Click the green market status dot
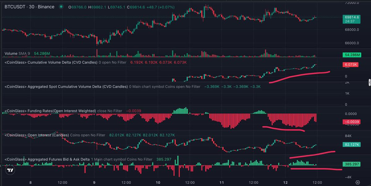 click(x=62, y=7)
